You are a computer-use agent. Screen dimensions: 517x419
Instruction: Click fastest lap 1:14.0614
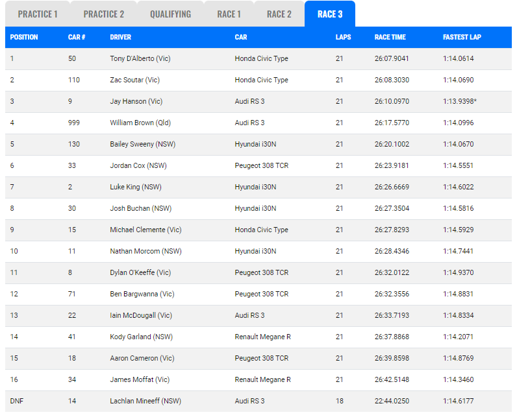point(458,58)
